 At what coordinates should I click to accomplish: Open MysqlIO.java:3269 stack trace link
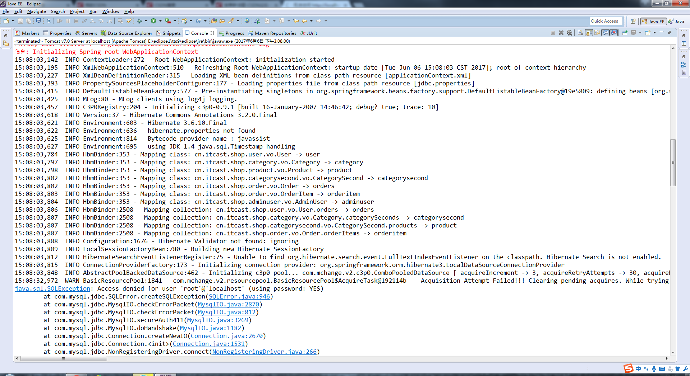(x=218, y=320)
